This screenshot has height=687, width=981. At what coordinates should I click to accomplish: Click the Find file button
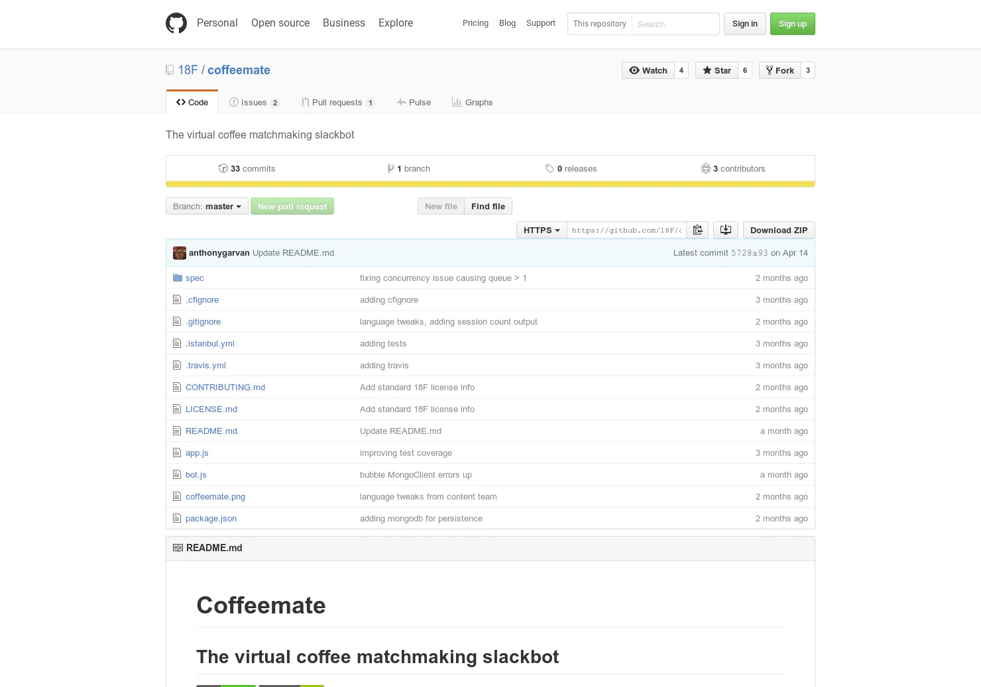coord(488,206)
